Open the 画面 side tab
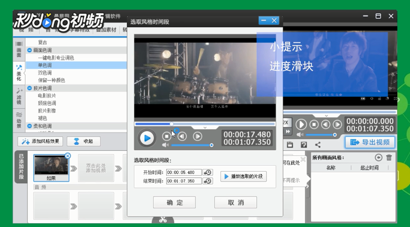This screenshot has height=227, width=410. coord(19,49)
